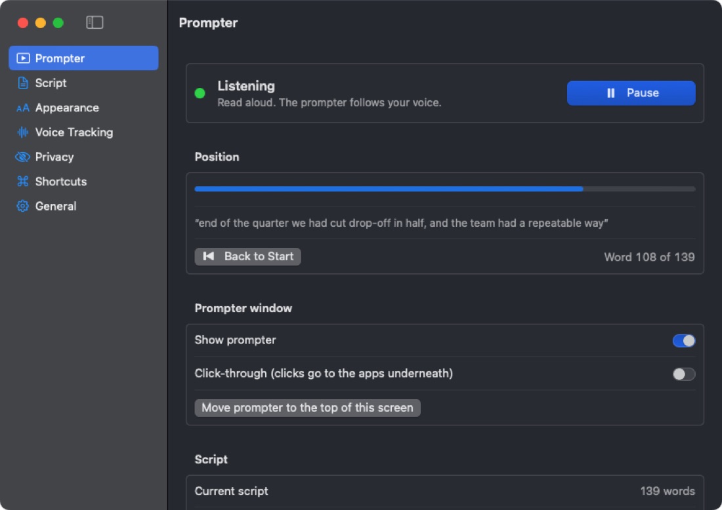Screen dimensions: 722x510
Task: Turn off the Show prompter switch
Action: click(x=684, y=341)
